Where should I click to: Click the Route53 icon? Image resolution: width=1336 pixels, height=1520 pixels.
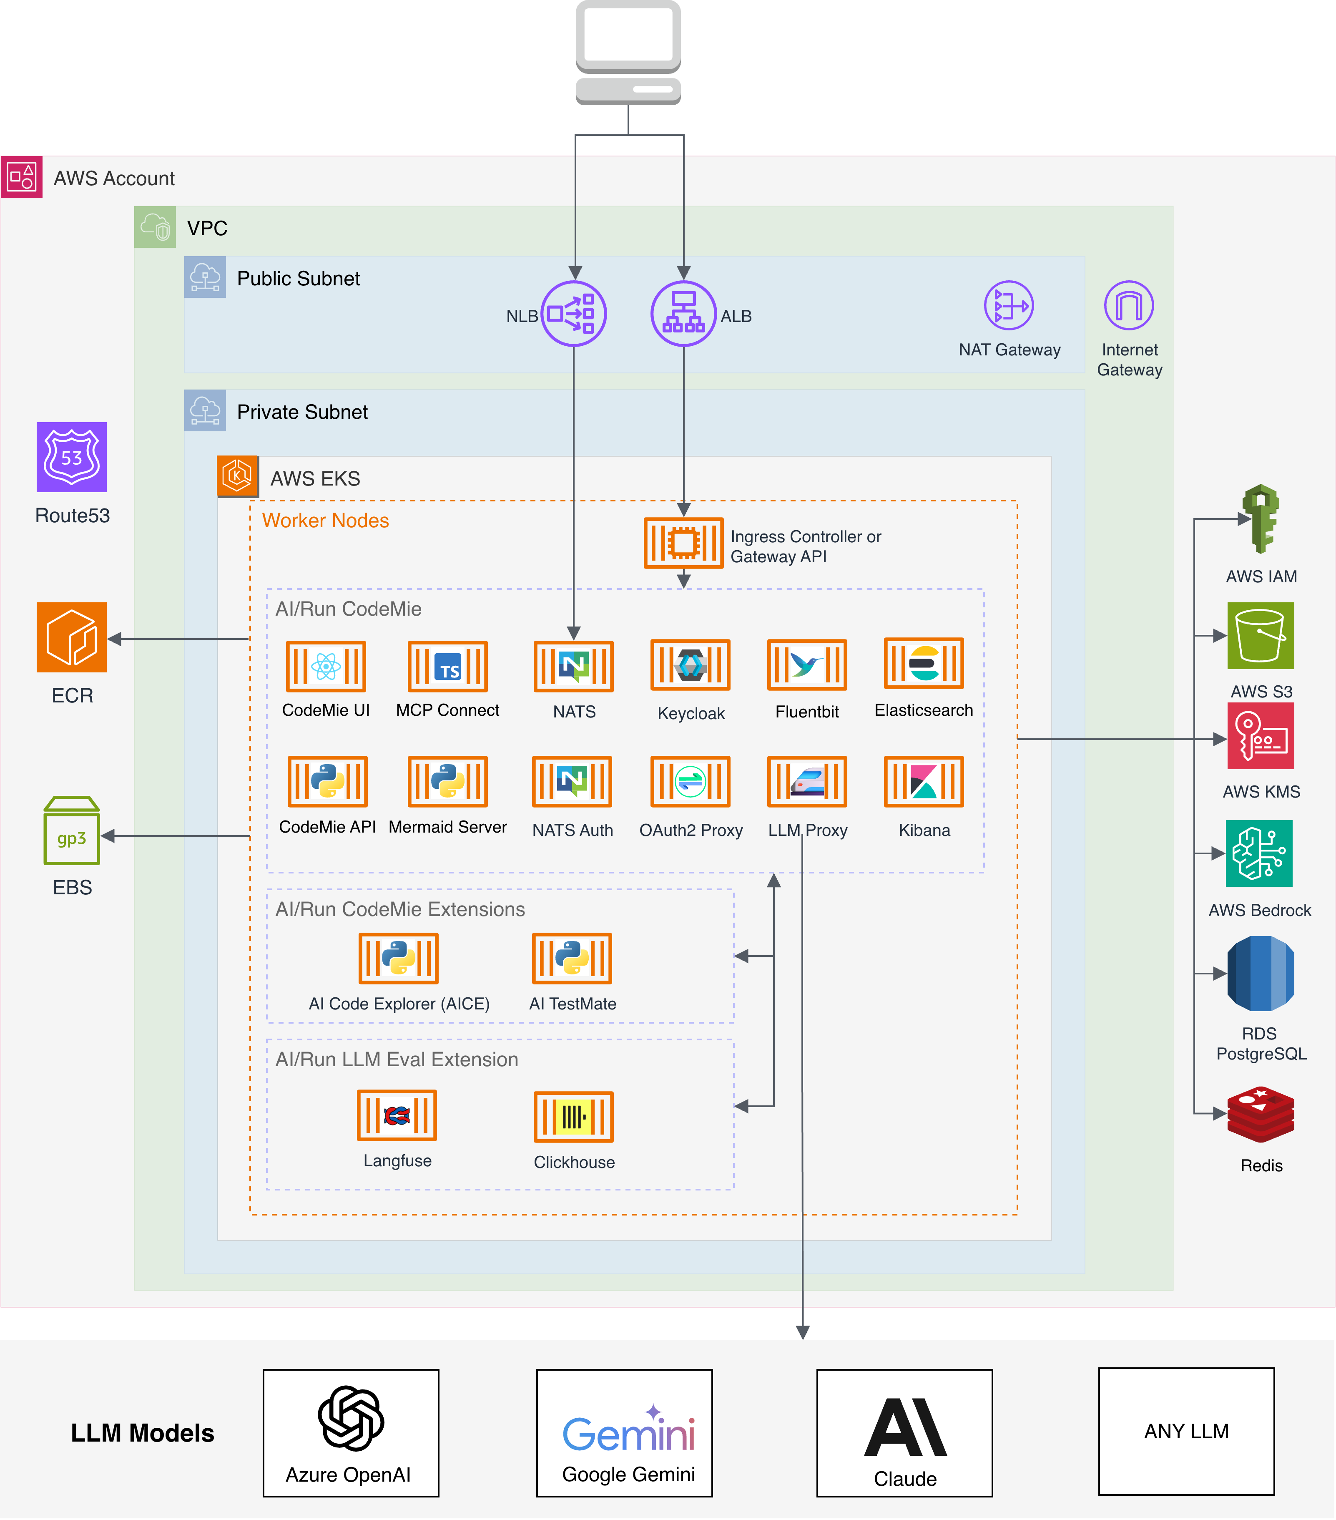pos(71,457)
